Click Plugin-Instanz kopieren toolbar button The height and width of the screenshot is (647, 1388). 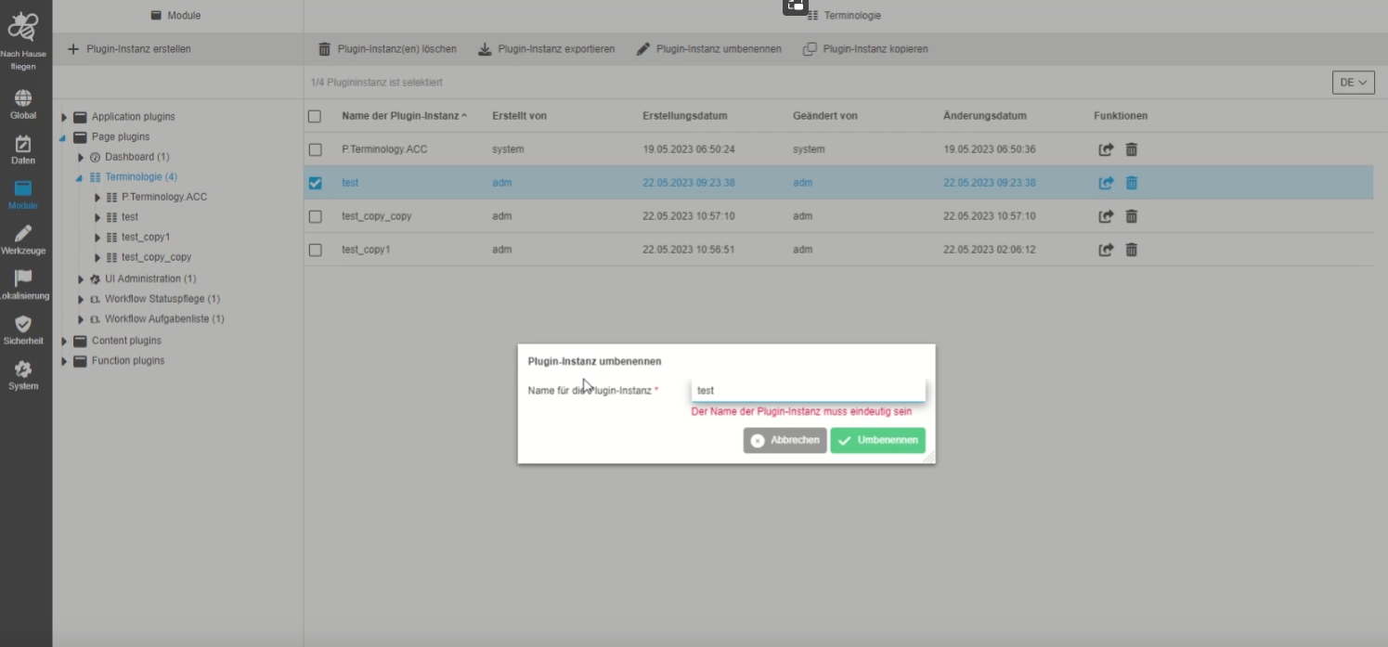point(865,49)
